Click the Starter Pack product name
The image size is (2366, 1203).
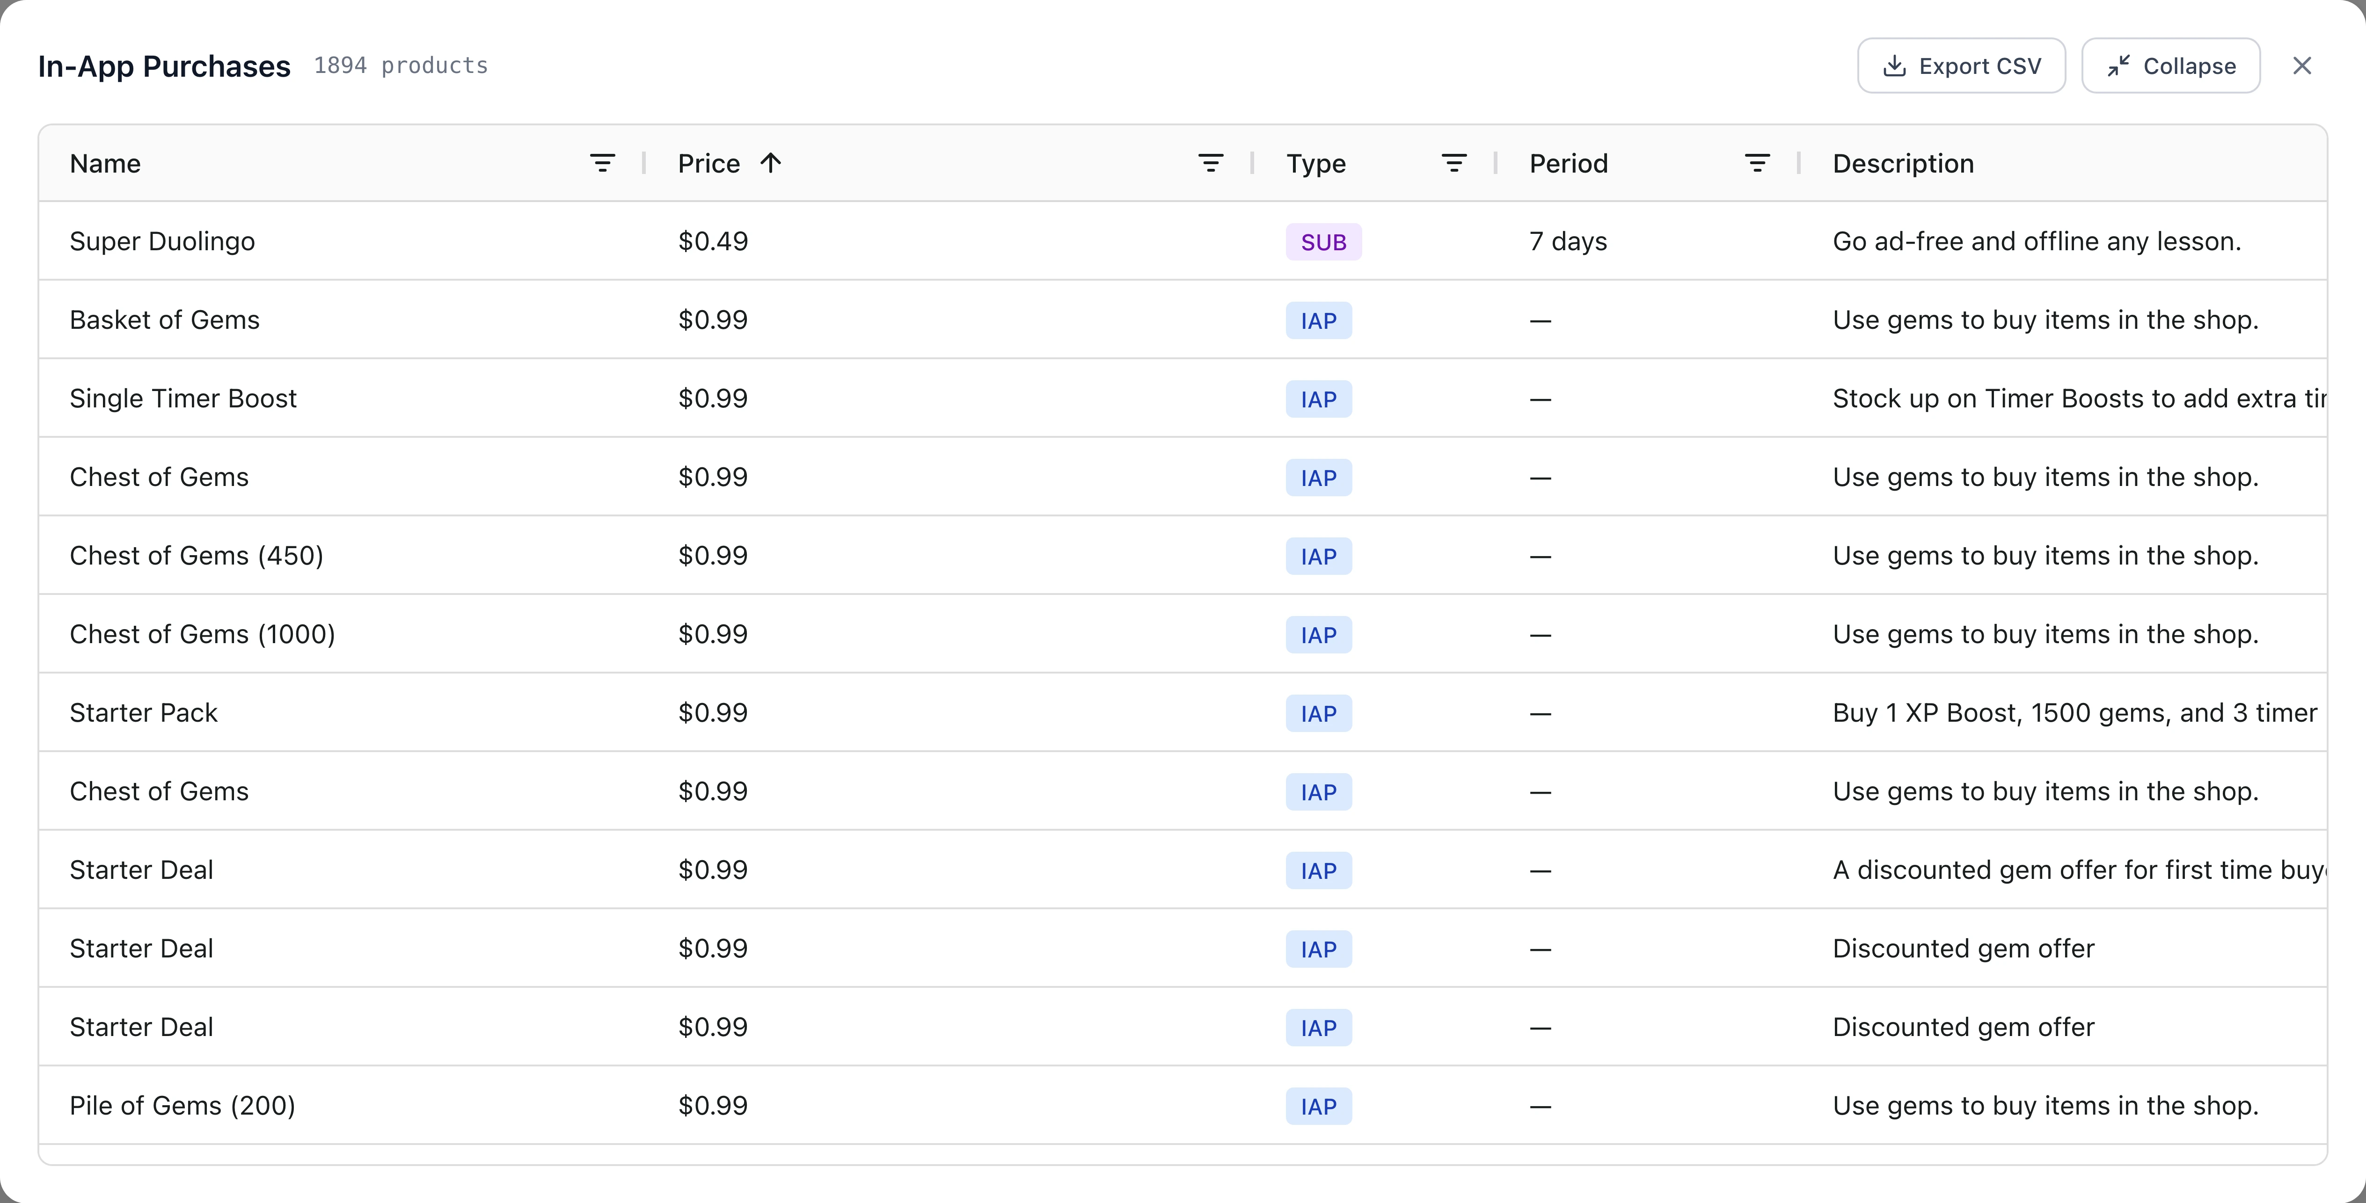coord(143,713)
